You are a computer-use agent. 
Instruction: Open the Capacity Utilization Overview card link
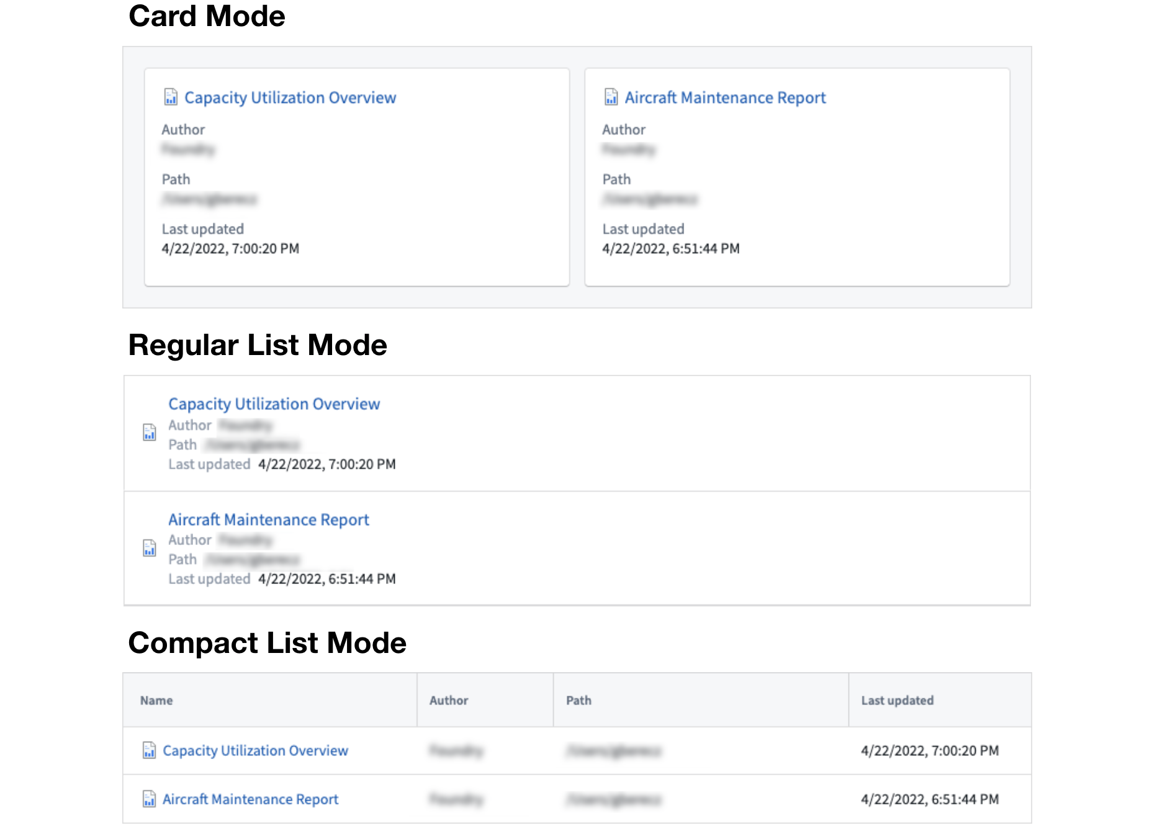point(290,97)
